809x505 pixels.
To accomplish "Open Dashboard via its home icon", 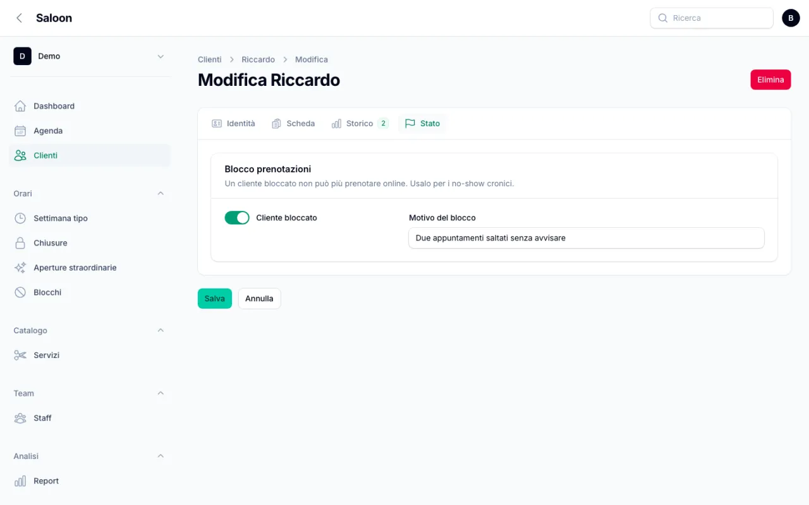I will pos(20,106).
